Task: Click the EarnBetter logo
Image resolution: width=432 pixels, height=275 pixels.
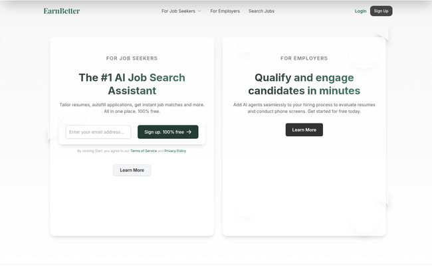Action: 62,11
